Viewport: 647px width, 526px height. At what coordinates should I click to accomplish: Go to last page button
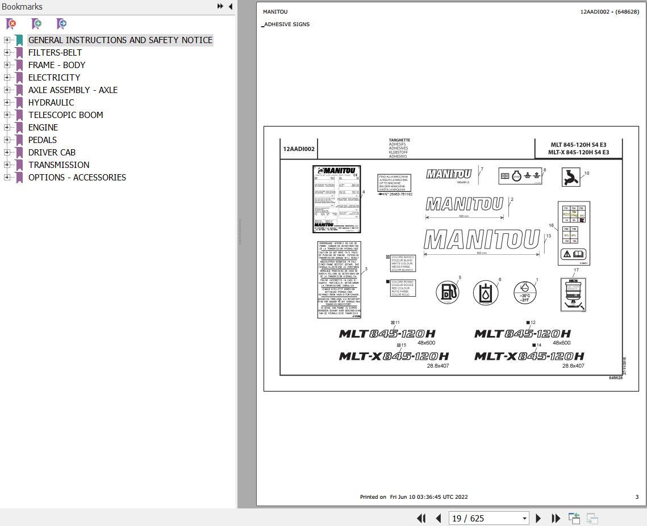pos(556,518)
